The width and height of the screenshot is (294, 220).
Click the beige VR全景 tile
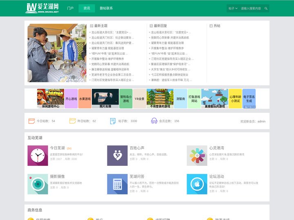point(140,99)
